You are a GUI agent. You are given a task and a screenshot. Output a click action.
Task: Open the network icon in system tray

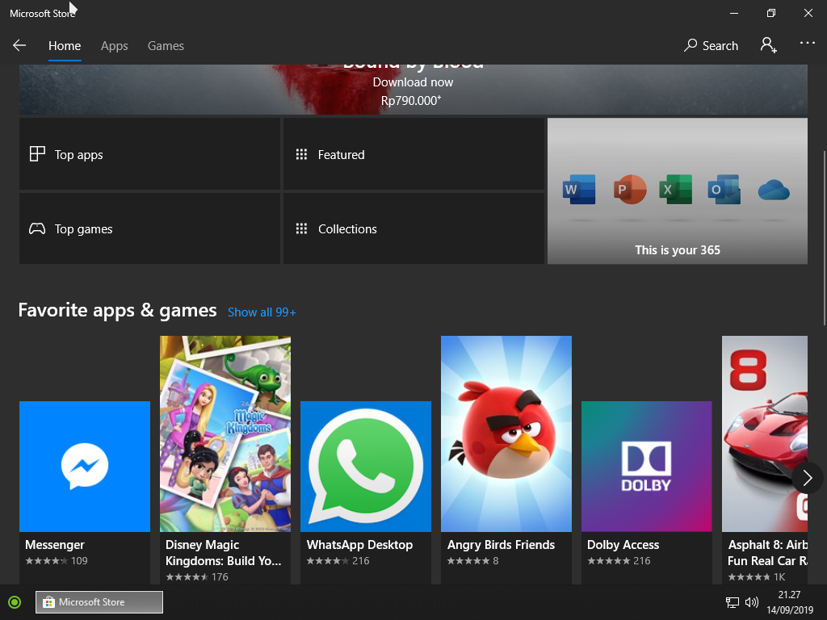(x=732, y=602)
